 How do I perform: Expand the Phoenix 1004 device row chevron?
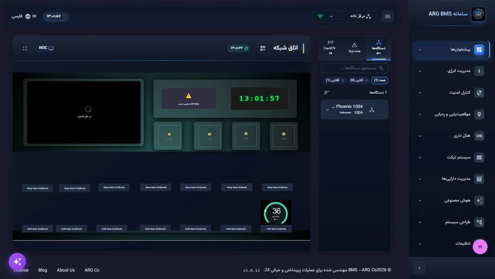(327, 110)
